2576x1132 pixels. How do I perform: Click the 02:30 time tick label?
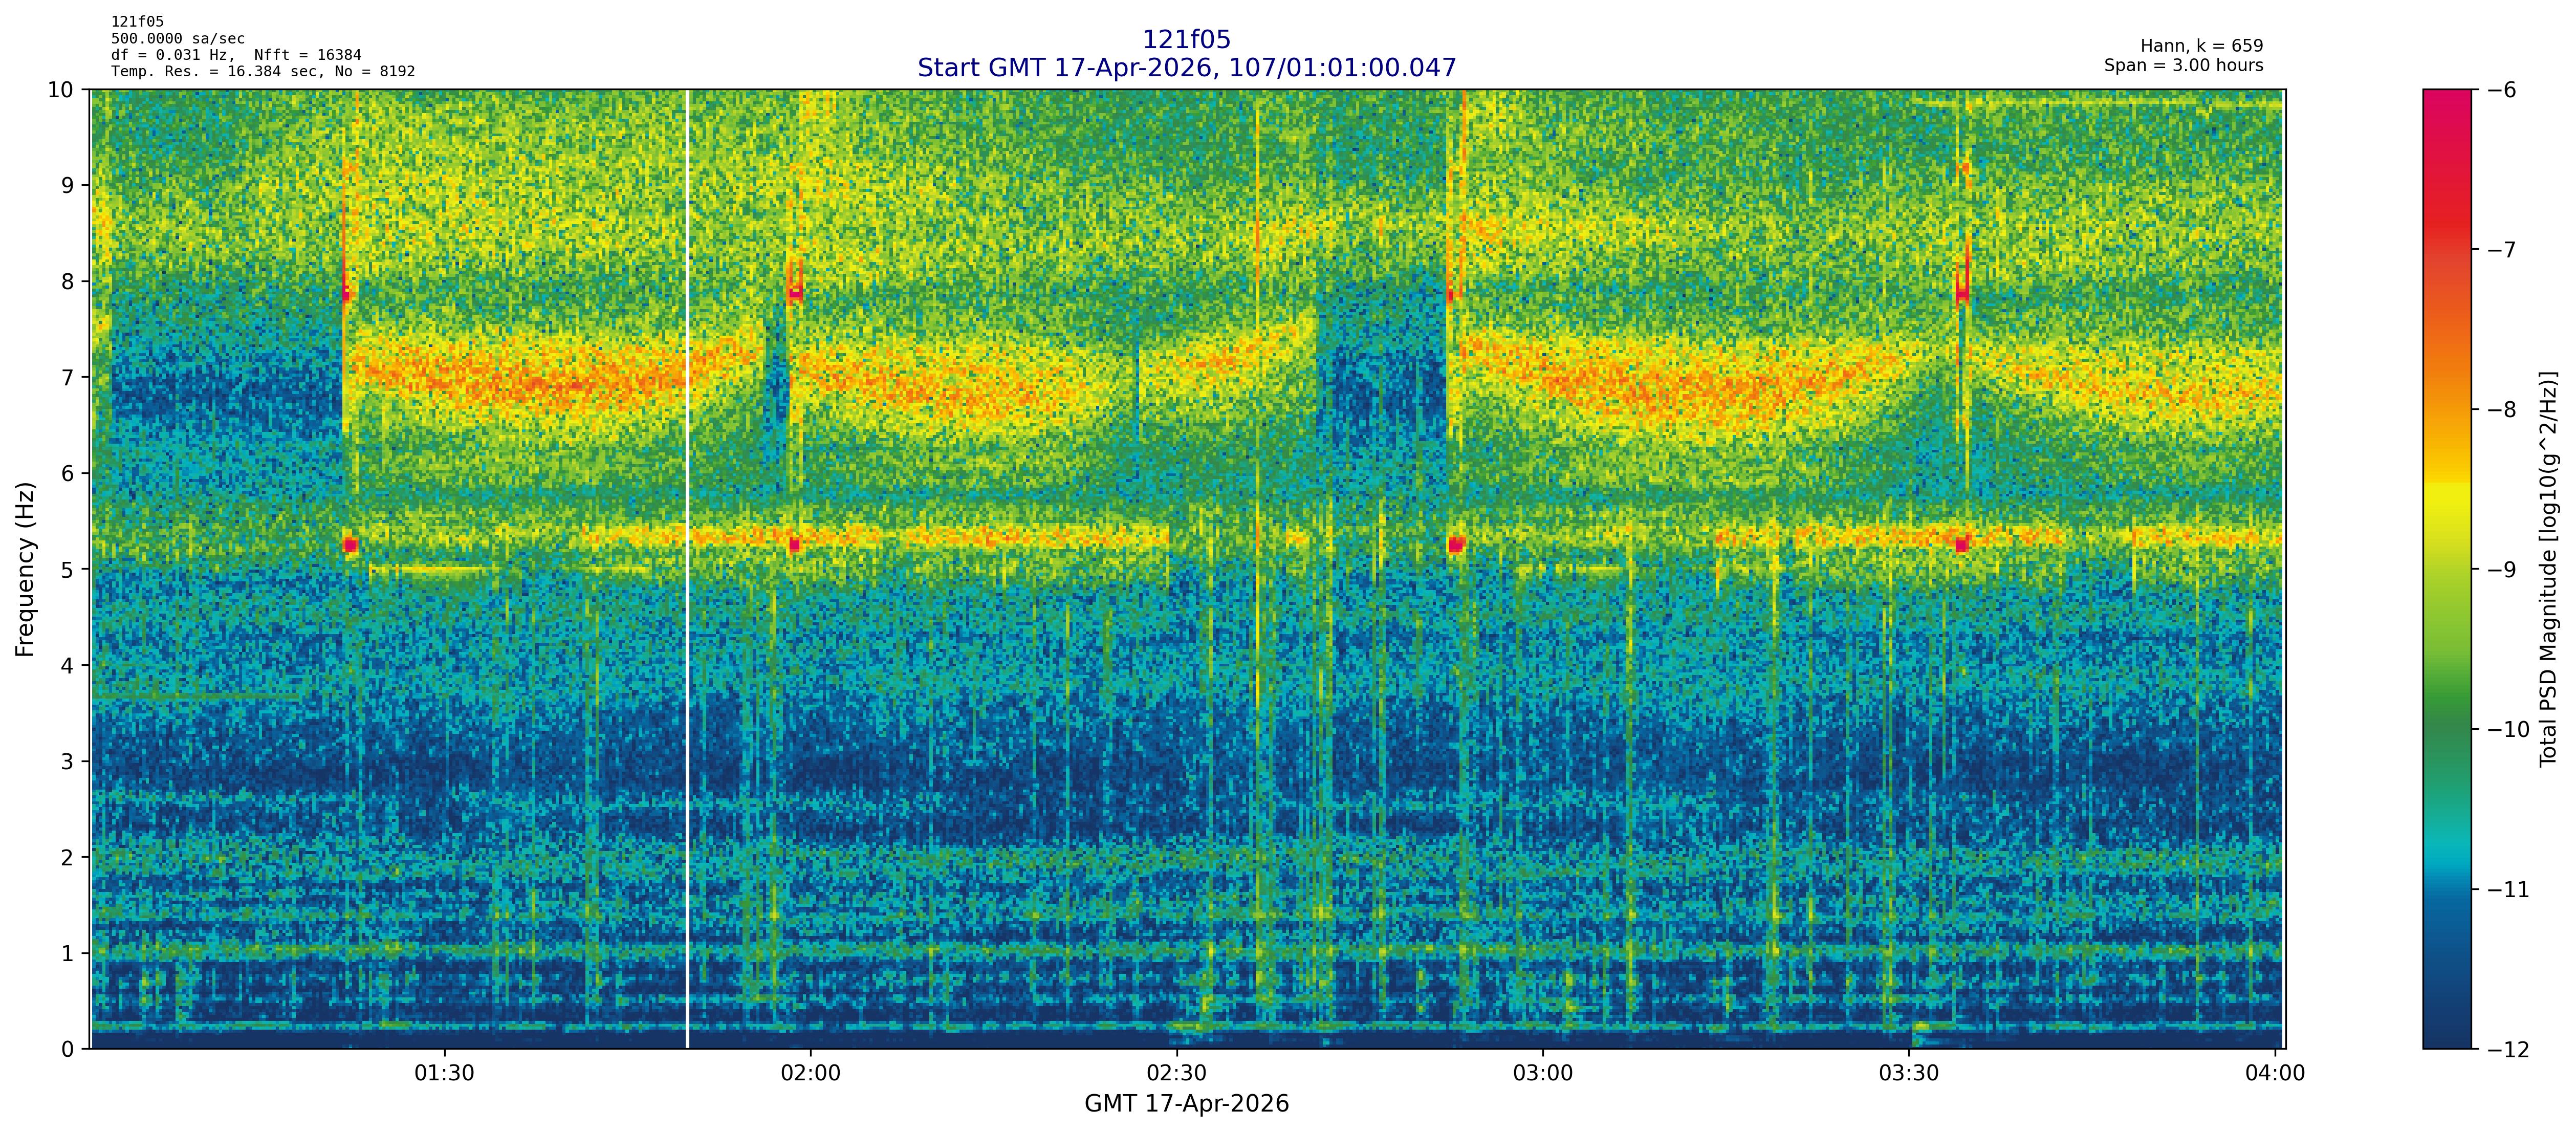click(x=1176, y=1074)
